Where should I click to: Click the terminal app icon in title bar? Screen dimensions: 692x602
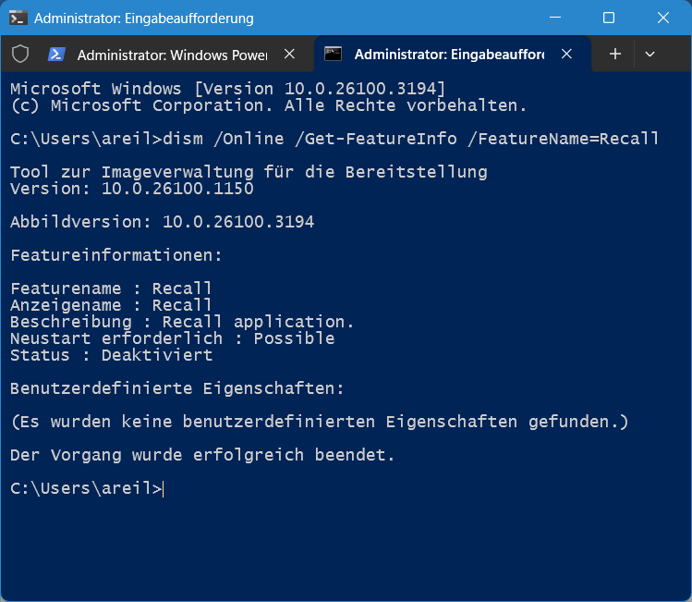pos(18,18)
